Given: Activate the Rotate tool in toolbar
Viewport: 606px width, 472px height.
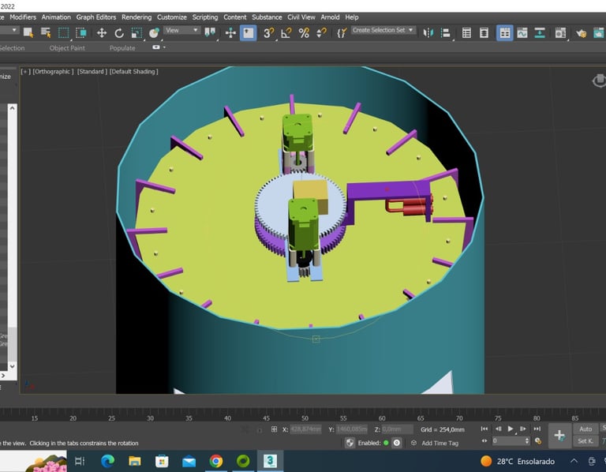Looking at the screenshot, I should (x=119, y=32).
